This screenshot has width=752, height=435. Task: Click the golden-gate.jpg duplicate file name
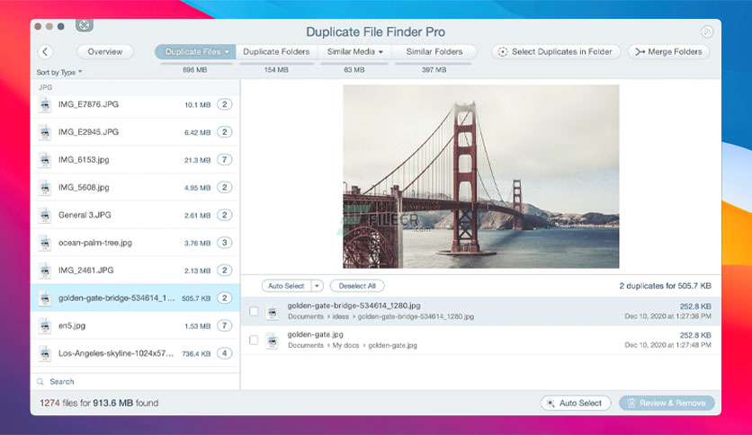[x=316, y=334]
